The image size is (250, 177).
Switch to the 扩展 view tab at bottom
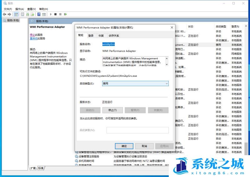click(x=33, y=168)
